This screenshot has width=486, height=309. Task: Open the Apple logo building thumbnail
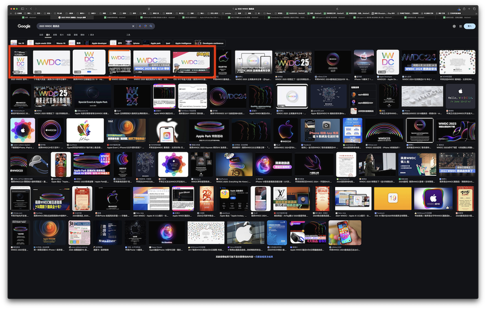tap(245, 233)
